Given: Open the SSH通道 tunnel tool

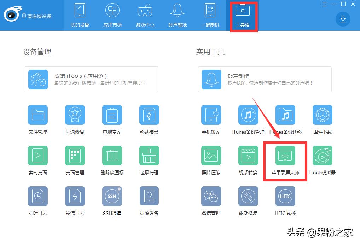Looking at the screenshot, I should click(x=112, y=196).
